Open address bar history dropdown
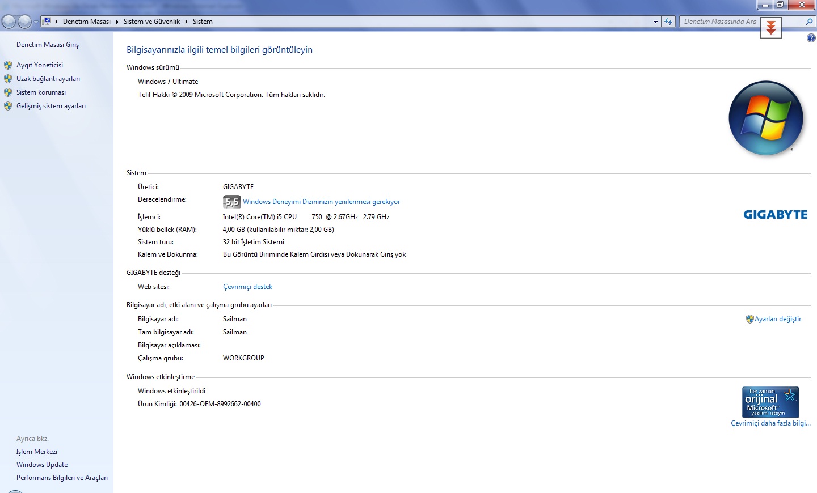This screenshot has height=493, width=817. click(655, 22)
